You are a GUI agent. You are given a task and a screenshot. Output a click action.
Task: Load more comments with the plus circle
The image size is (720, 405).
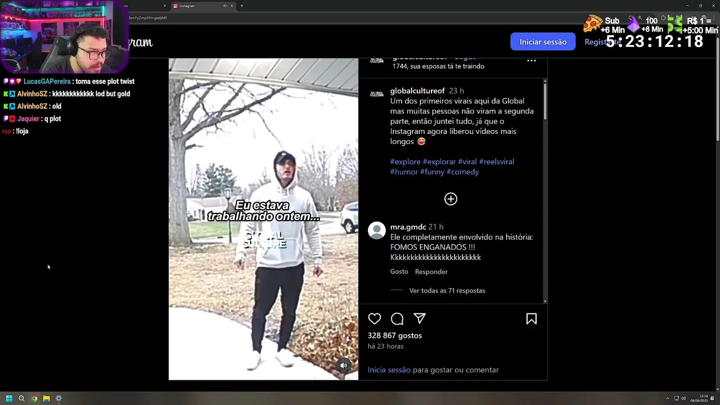451,199
